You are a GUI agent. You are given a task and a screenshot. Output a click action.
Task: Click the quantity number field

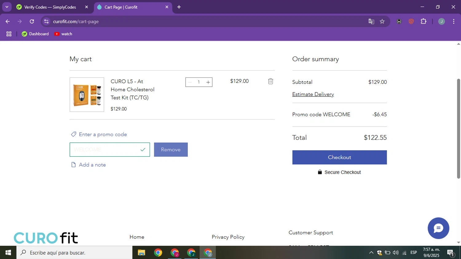(199, 82)
